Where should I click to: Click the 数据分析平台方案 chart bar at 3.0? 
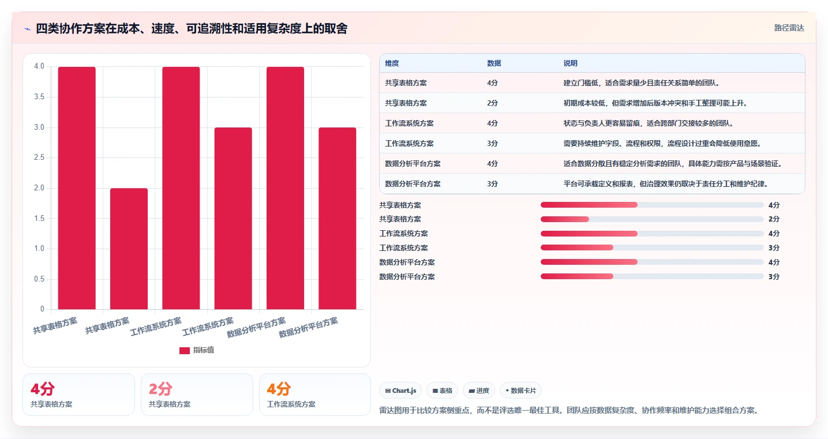pos(338,218)
